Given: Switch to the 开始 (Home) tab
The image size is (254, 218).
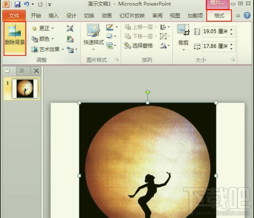Looking at the screenshot, I should click(36, 16).
